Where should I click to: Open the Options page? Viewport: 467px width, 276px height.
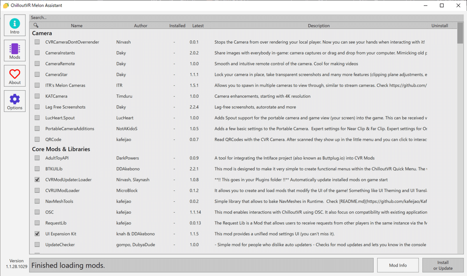pyautogui.click(x=15, y=101)
